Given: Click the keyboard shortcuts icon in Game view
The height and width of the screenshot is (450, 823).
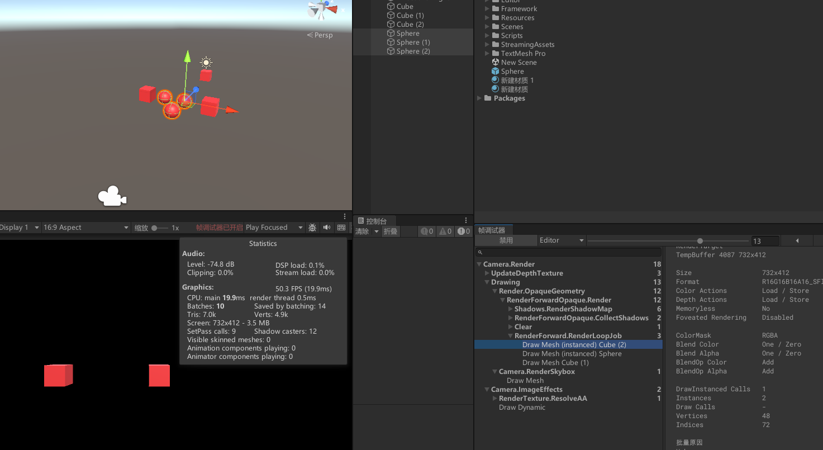Looking at the screenshot, I should click(x=341, y=228).
